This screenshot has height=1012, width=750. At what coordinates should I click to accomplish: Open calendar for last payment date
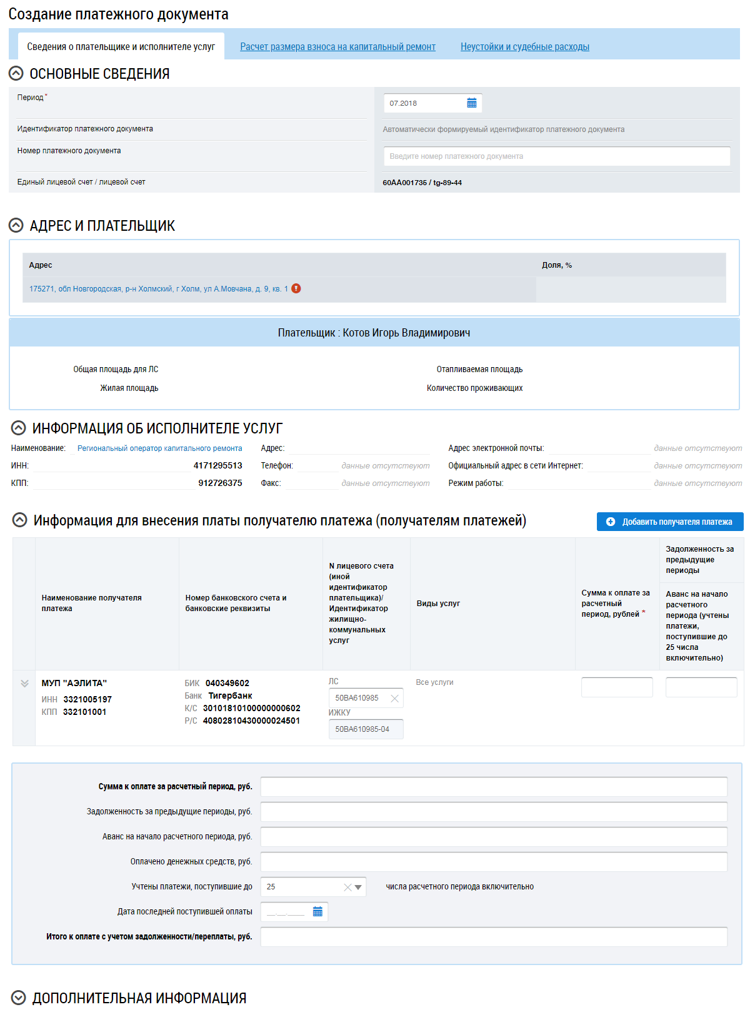[x=317, y=912]
